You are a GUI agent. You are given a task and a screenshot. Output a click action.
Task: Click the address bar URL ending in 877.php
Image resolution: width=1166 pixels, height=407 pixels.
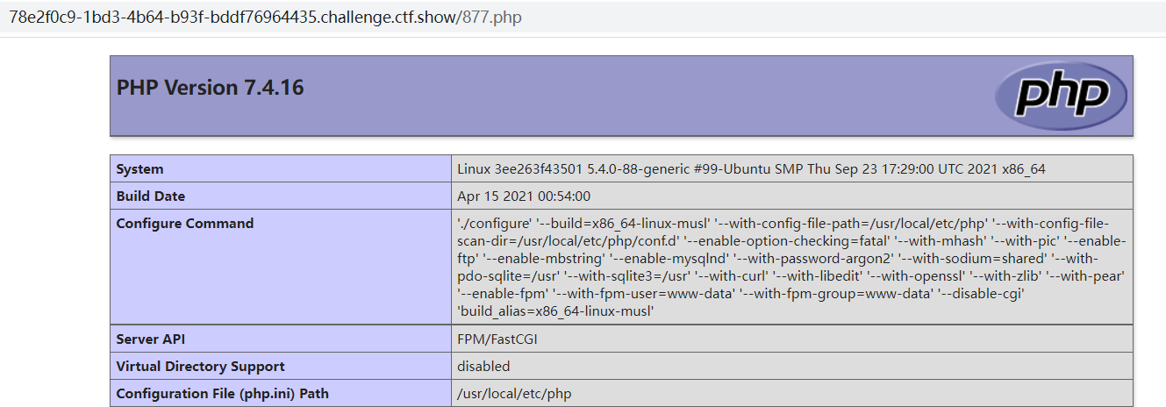coord(265,18)
